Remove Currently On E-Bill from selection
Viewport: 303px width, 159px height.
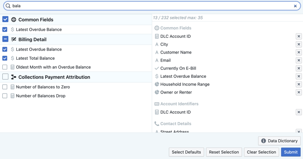(x=299, y=69)
